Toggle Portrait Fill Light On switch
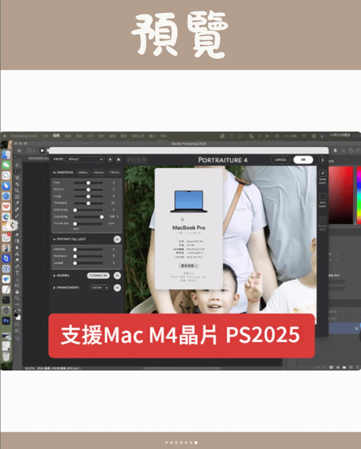The height and width of the screenshot is (449, 361). tap(117, 239)
